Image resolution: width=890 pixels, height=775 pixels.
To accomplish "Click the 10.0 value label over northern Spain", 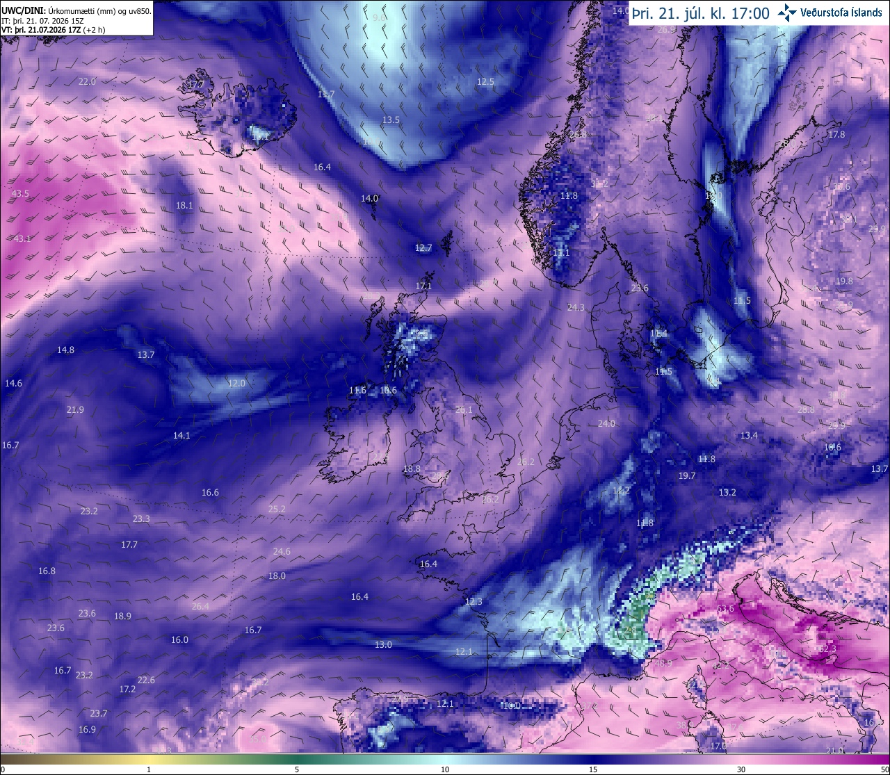I will coord(511,705).
